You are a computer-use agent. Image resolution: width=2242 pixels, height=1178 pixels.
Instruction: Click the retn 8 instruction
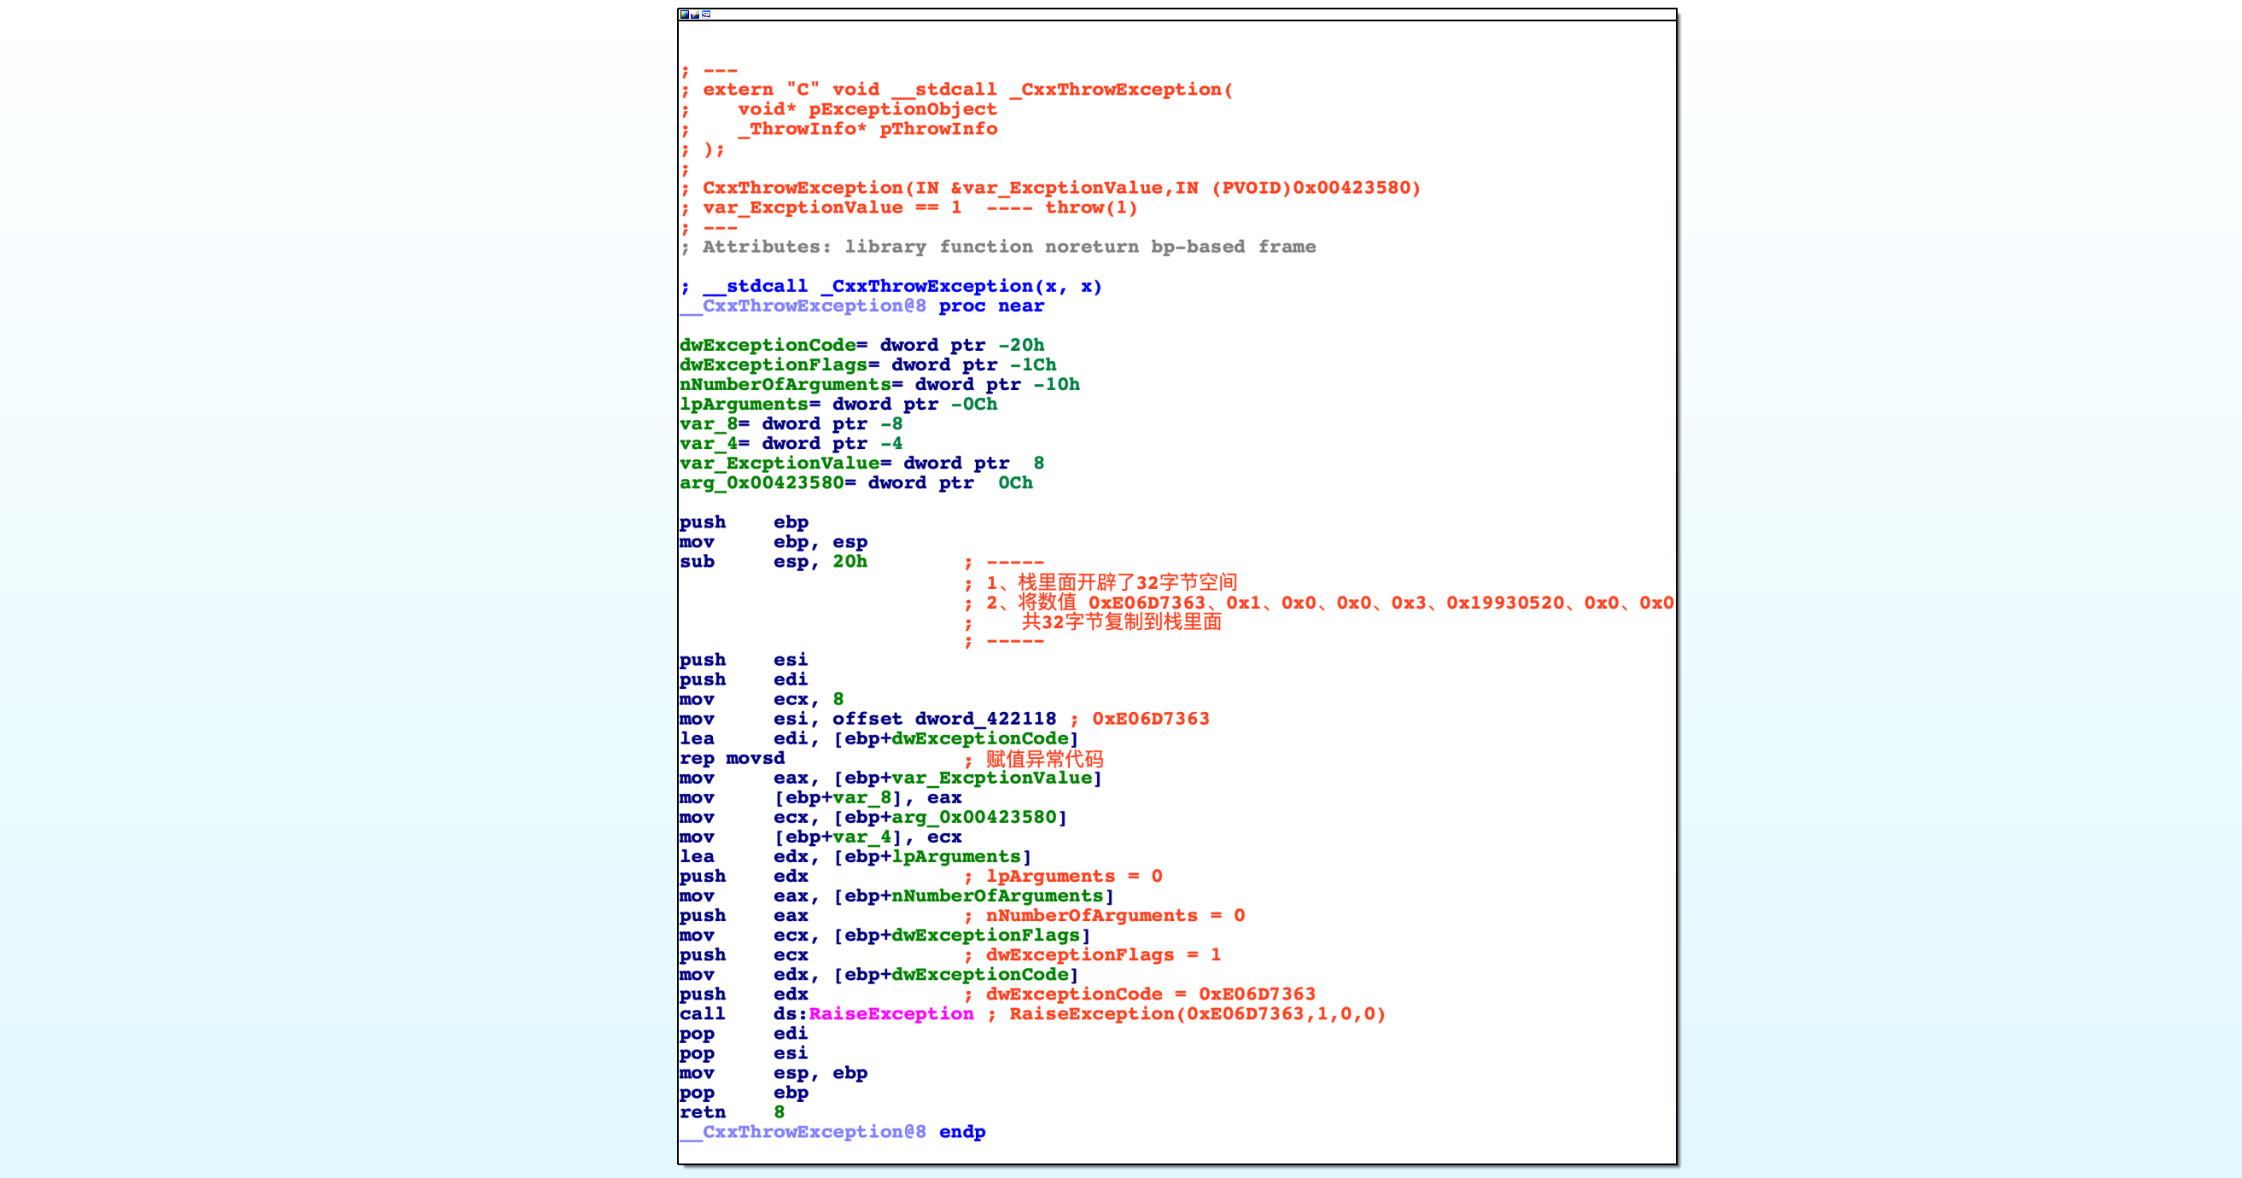coord(731,1112)
